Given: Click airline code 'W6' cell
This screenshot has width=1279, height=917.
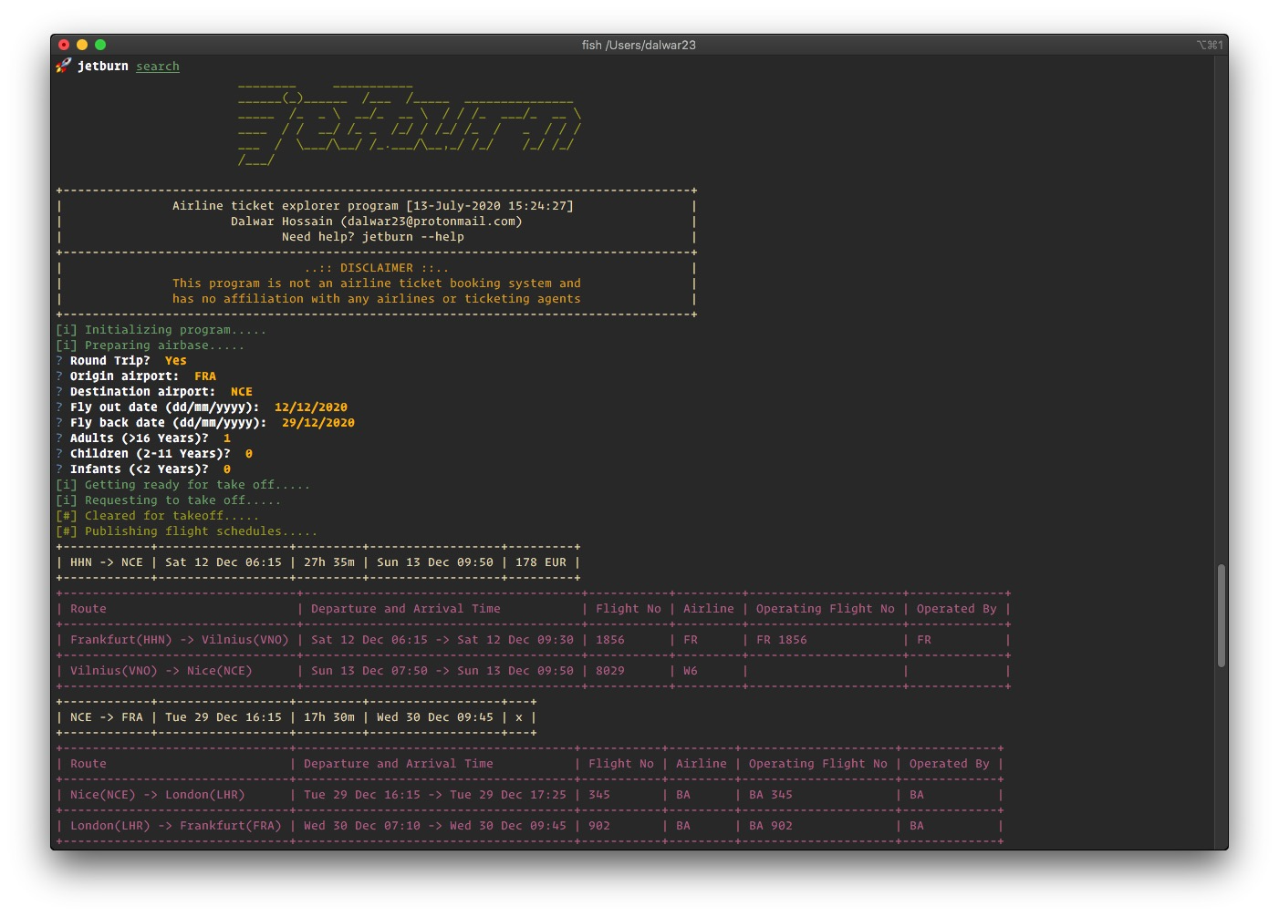Looking at the screenshot, I should click(x=691, y=671).
